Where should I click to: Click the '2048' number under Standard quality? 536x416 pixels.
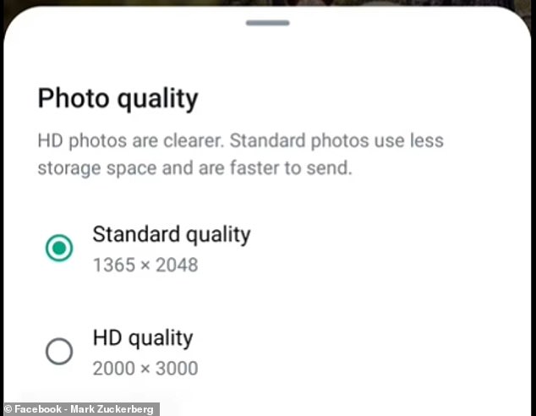click(177, 265)
